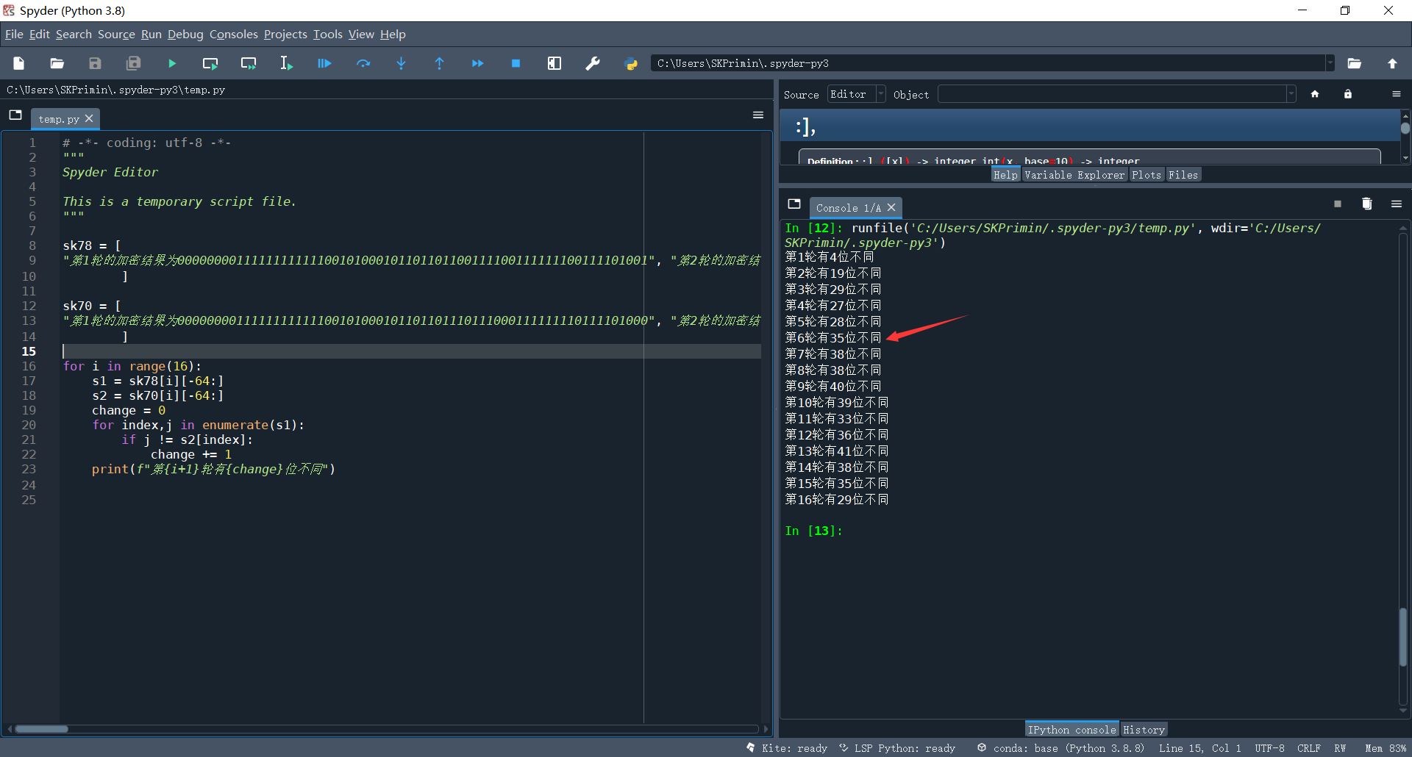
Task: Expand working directory path dropdown
Action: [x=1330, y=63]
